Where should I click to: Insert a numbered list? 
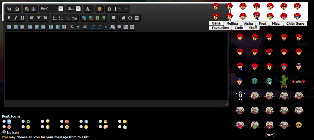[55, 18]
